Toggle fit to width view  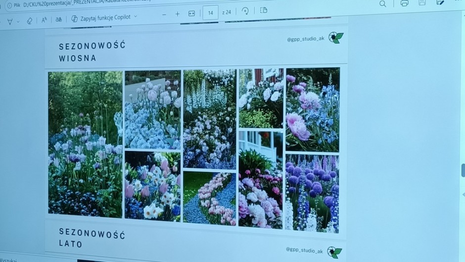click(192, 13)
